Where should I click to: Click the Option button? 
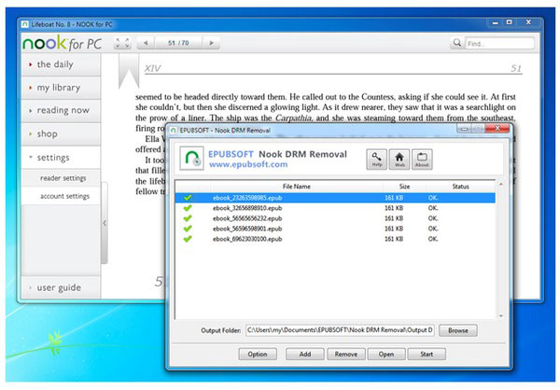coord(258,354)
